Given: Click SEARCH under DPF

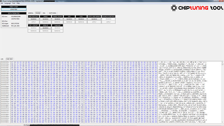Looking at the screenshot, I should [69, 19].
